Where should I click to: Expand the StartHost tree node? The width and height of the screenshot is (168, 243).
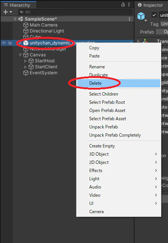25,61
